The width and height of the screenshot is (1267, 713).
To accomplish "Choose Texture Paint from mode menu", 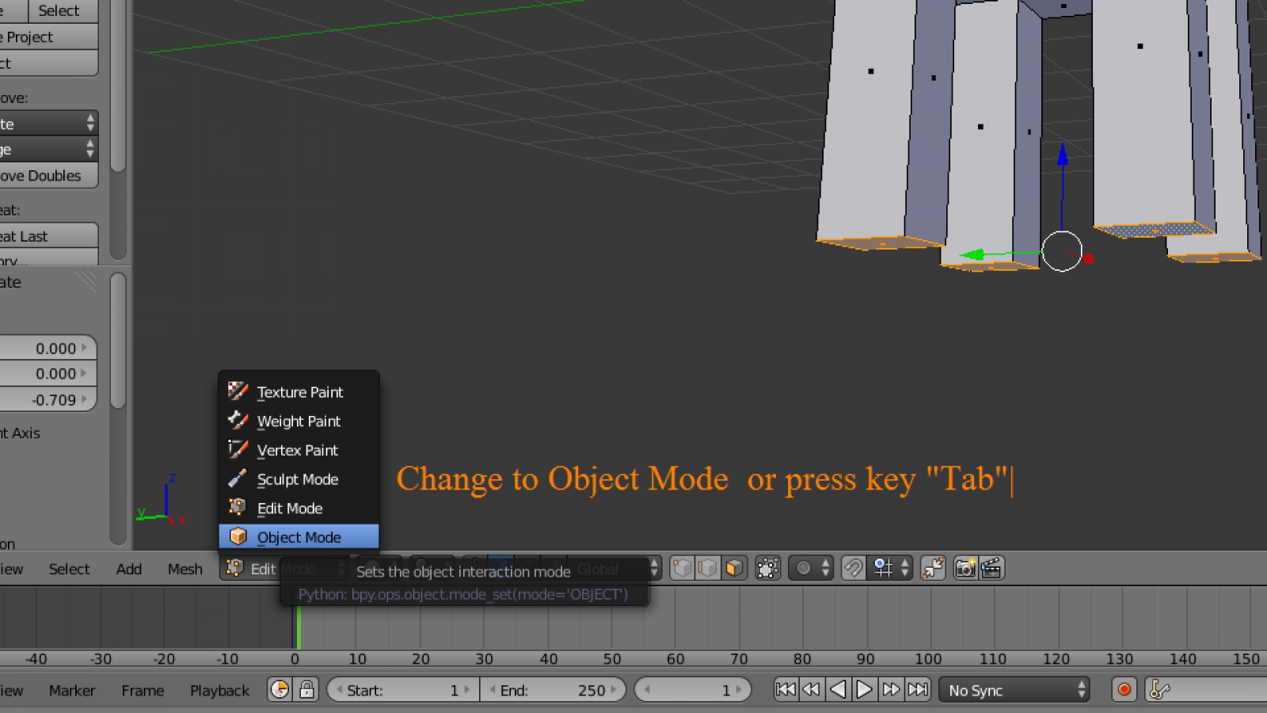I will click(x=299, y=391).
